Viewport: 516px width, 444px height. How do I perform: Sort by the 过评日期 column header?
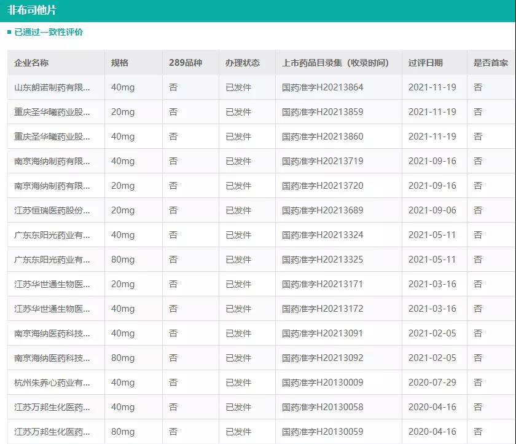pos(425,63)
